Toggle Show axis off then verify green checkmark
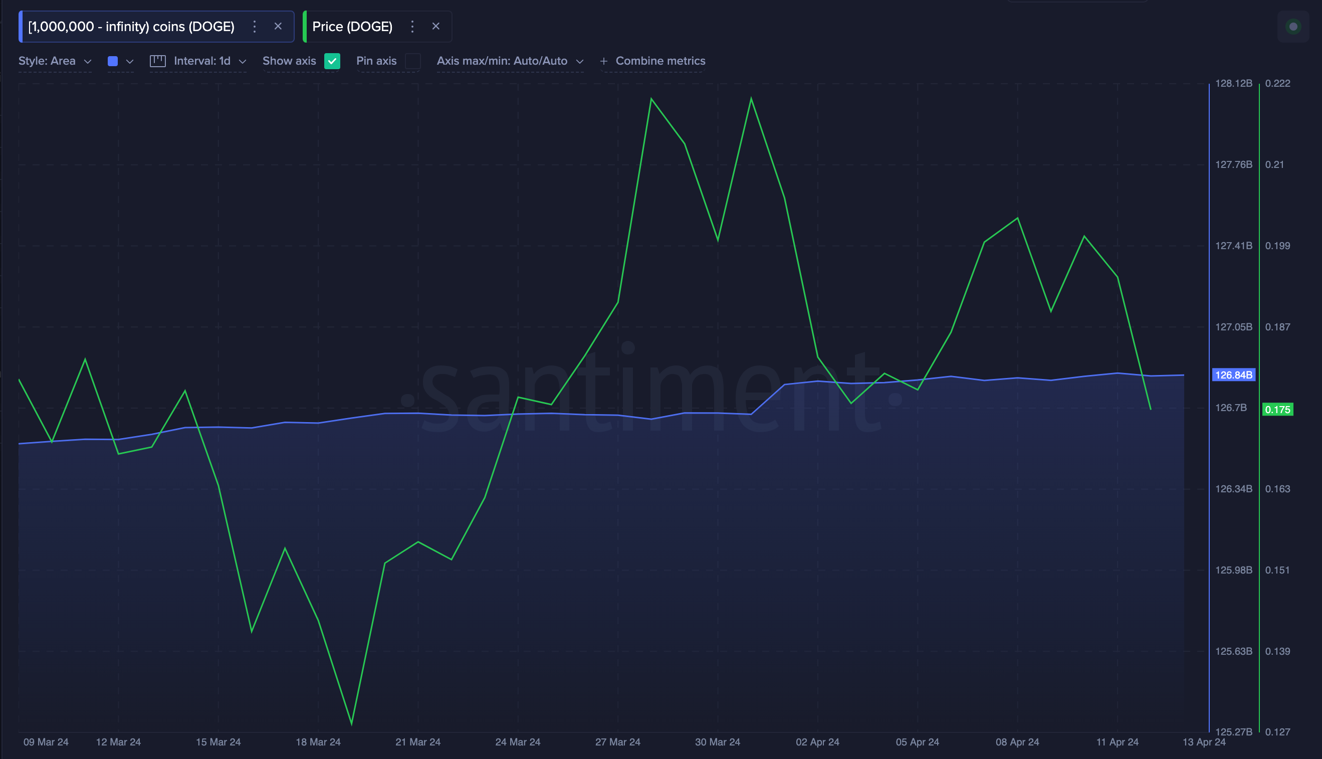The height and width of the screenshot is (759, 1322). [332, 61]
